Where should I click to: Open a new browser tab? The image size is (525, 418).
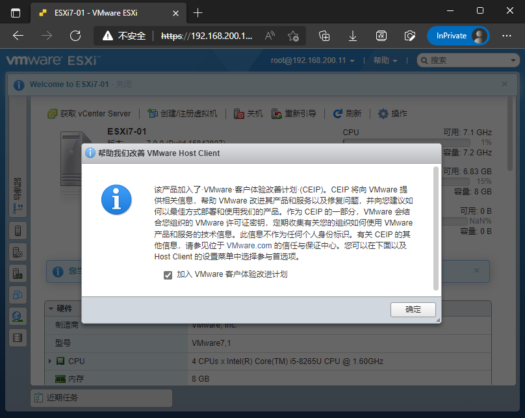coord(198,13)
